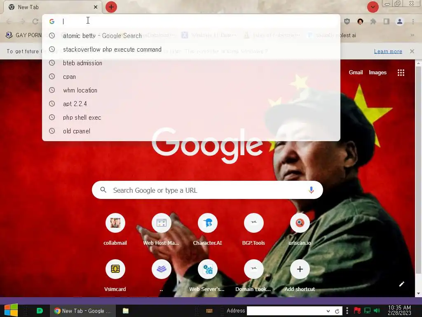
Task: Dismiss the Windows 7 update info bar
Action: tap(412, 51)
